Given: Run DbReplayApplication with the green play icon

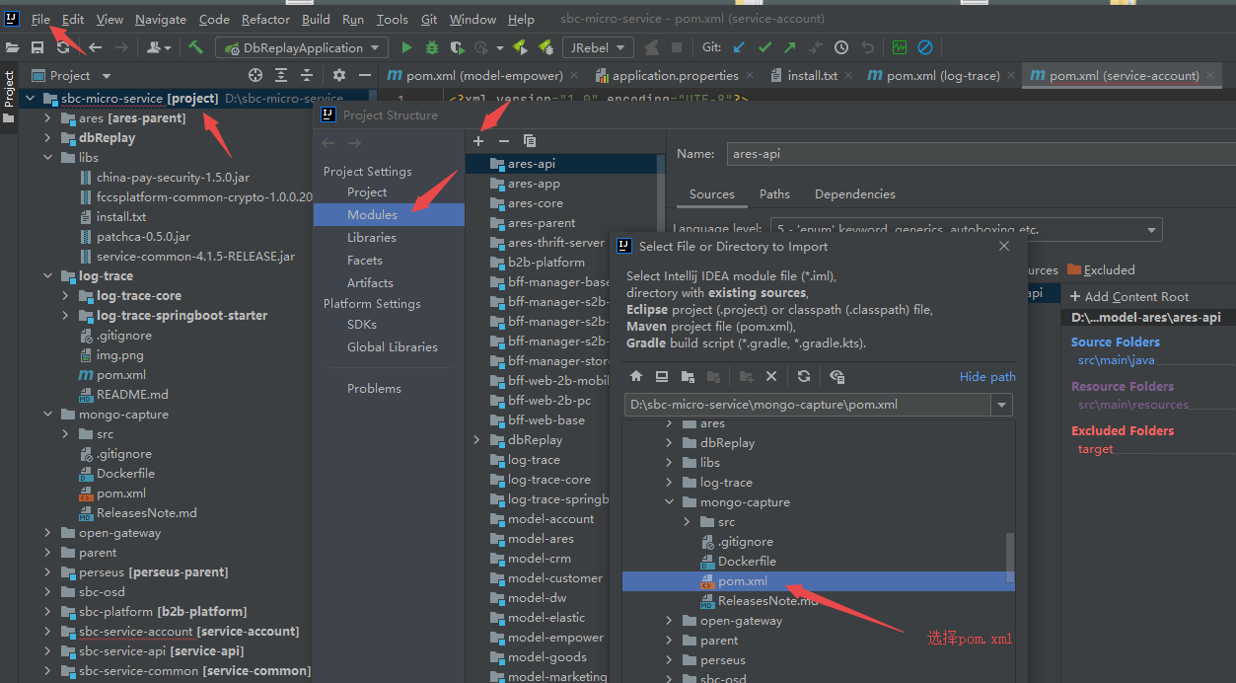Looking at the screenshot, I should click(x=406, y=47).
